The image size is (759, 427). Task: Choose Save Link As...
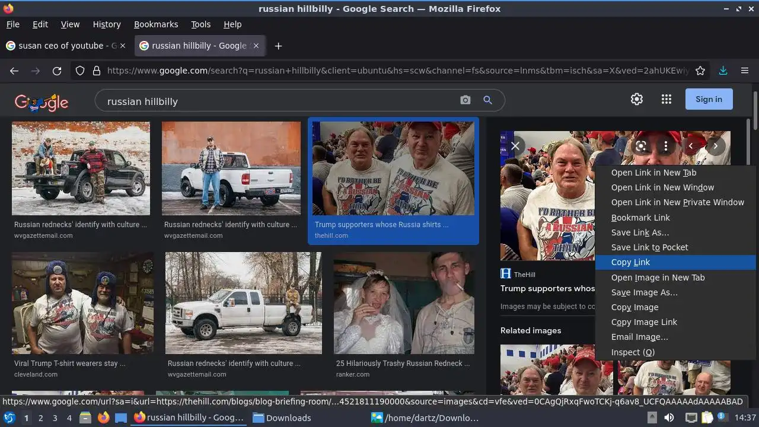click(x=675, y=232)
